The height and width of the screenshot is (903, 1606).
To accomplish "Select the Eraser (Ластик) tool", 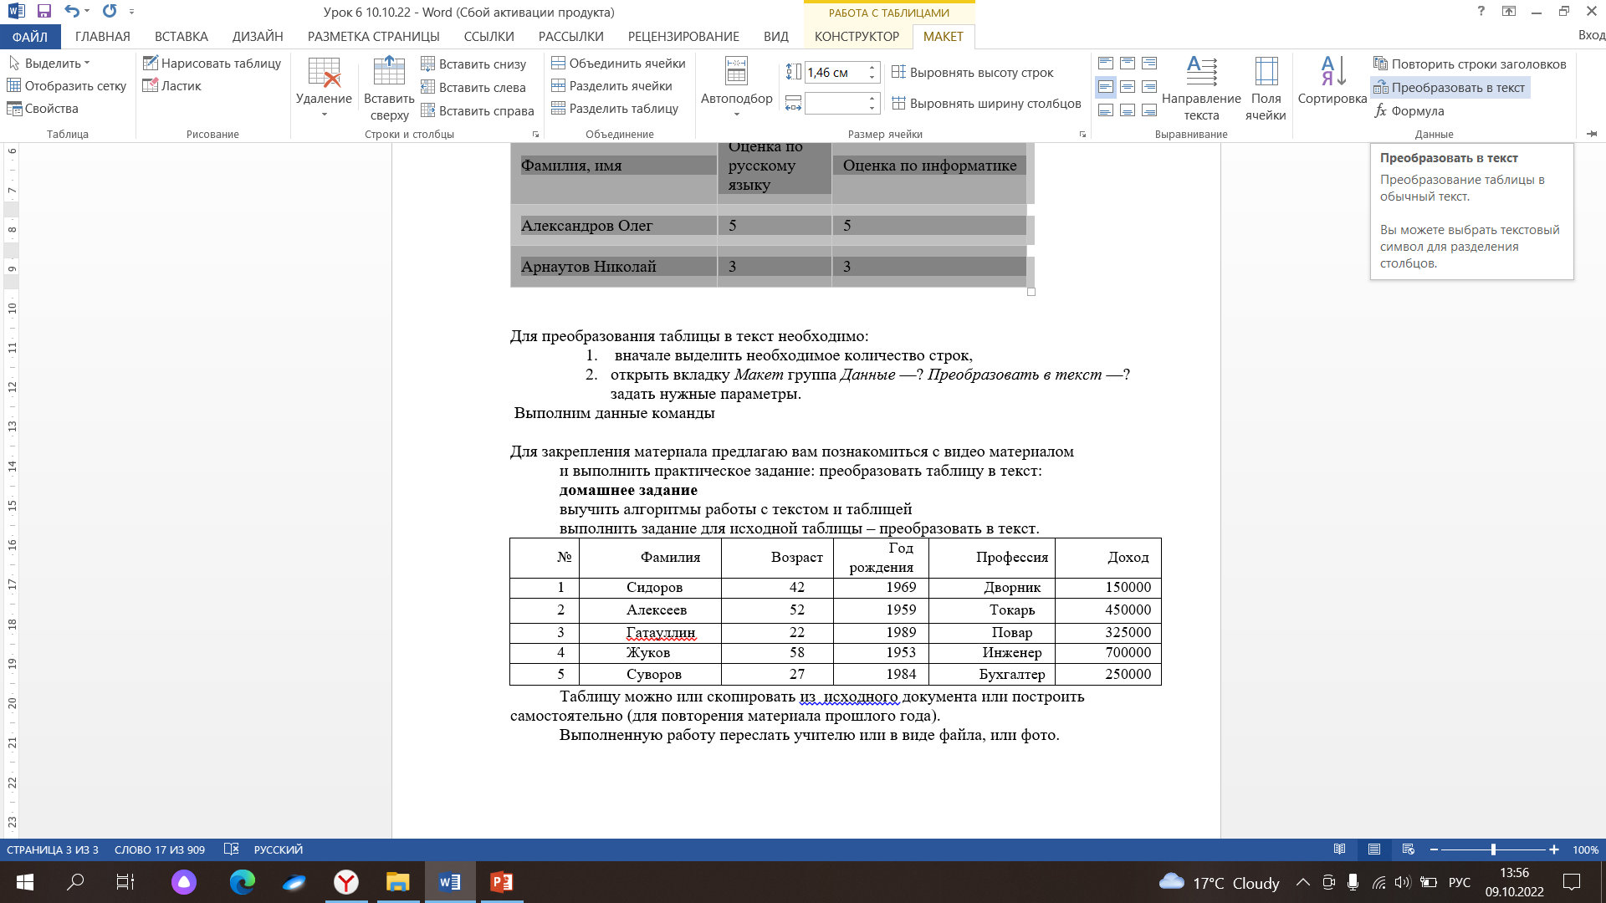I will pyautogui.click(x=172, y=85).
